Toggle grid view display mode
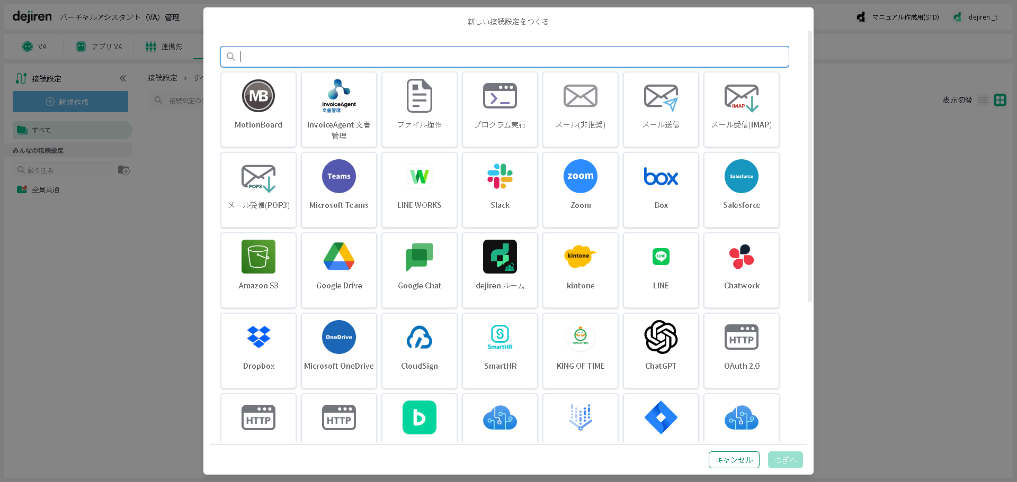The image size is (1017, 482). pos(1000,100)
